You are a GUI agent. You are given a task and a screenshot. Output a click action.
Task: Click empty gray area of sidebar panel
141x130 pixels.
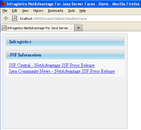65,103
